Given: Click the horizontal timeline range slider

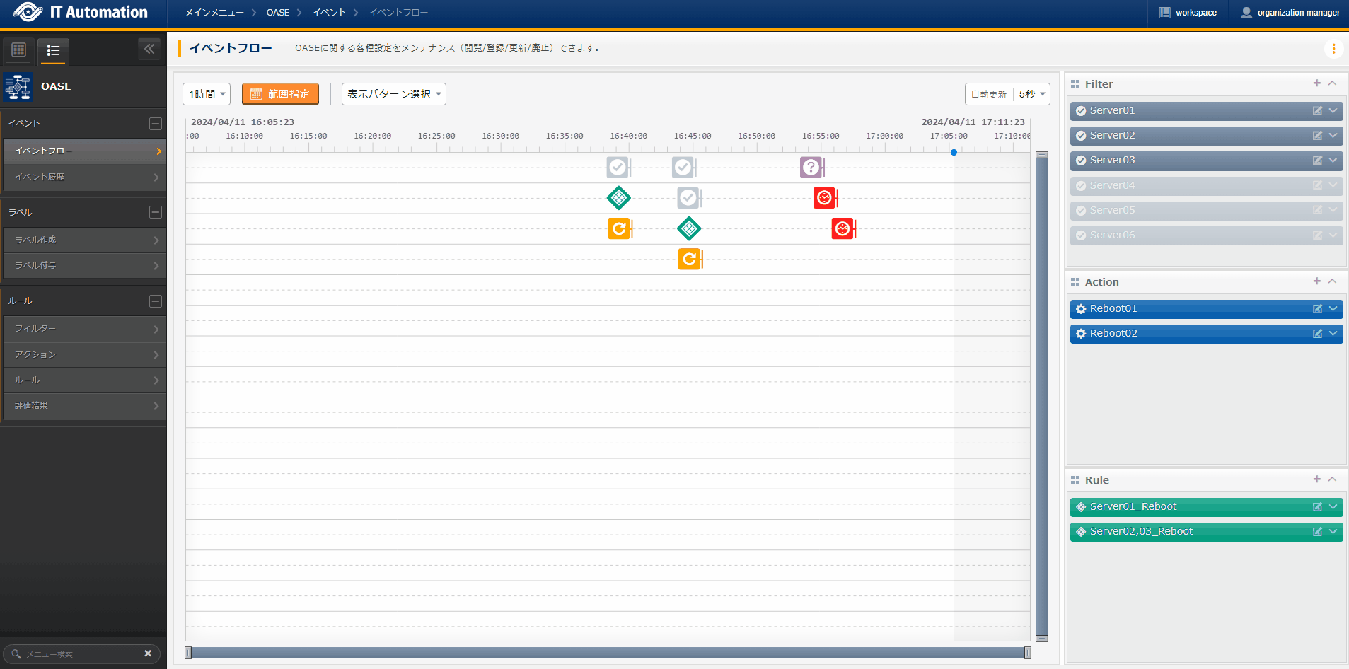Looking at the screenshot, I should [608, 653].
